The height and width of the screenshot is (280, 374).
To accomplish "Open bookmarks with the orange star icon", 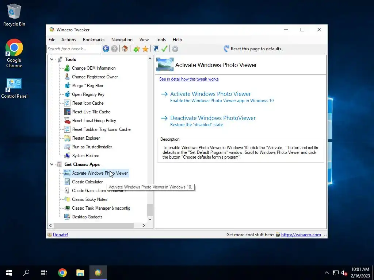I will (x=145, y=49).
